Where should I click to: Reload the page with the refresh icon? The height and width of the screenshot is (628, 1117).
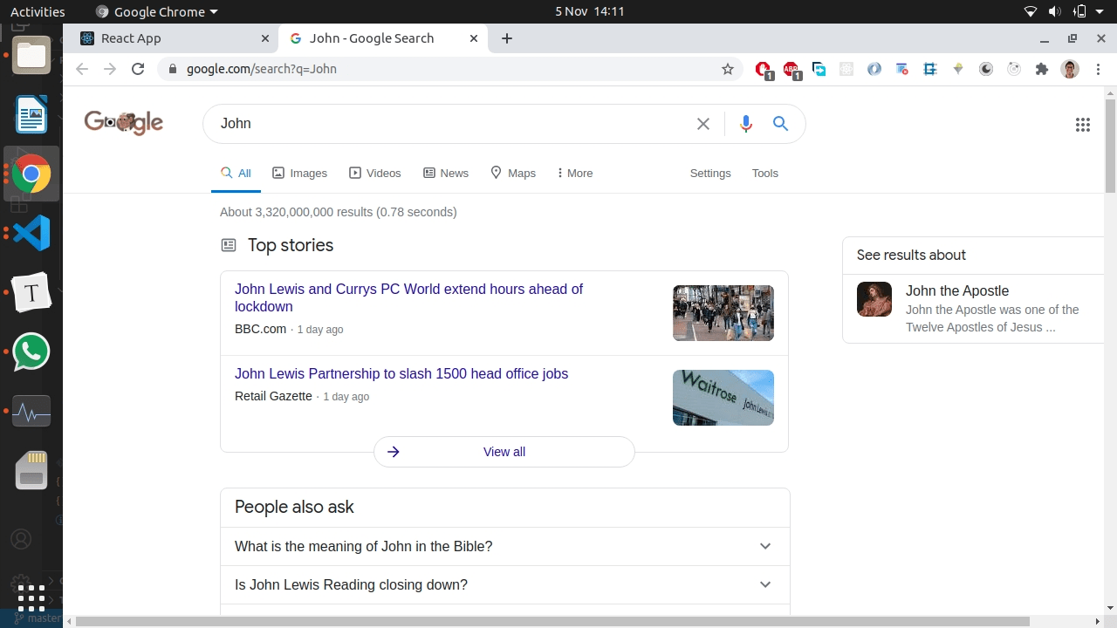coord(138,69)
